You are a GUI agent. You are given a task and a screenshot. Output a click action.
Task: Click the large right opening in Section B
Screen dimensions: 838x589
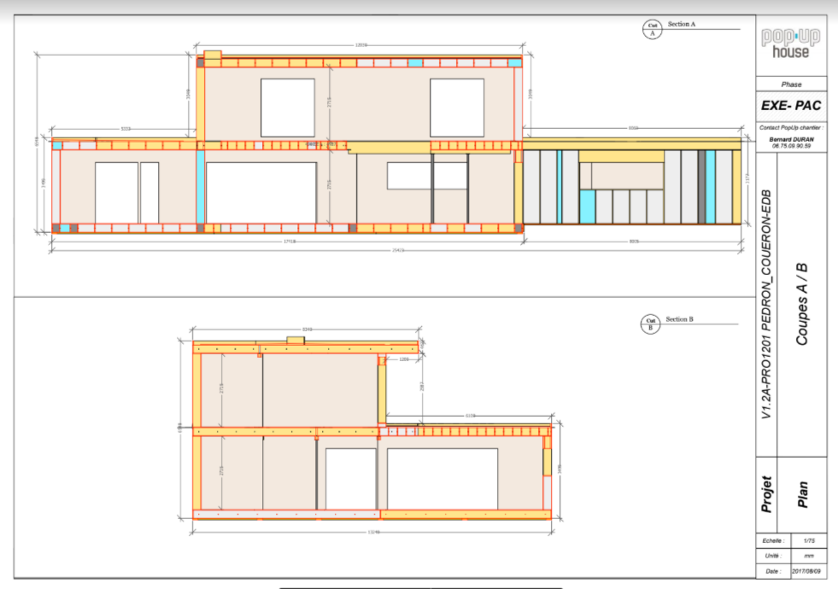pos(442,478)
